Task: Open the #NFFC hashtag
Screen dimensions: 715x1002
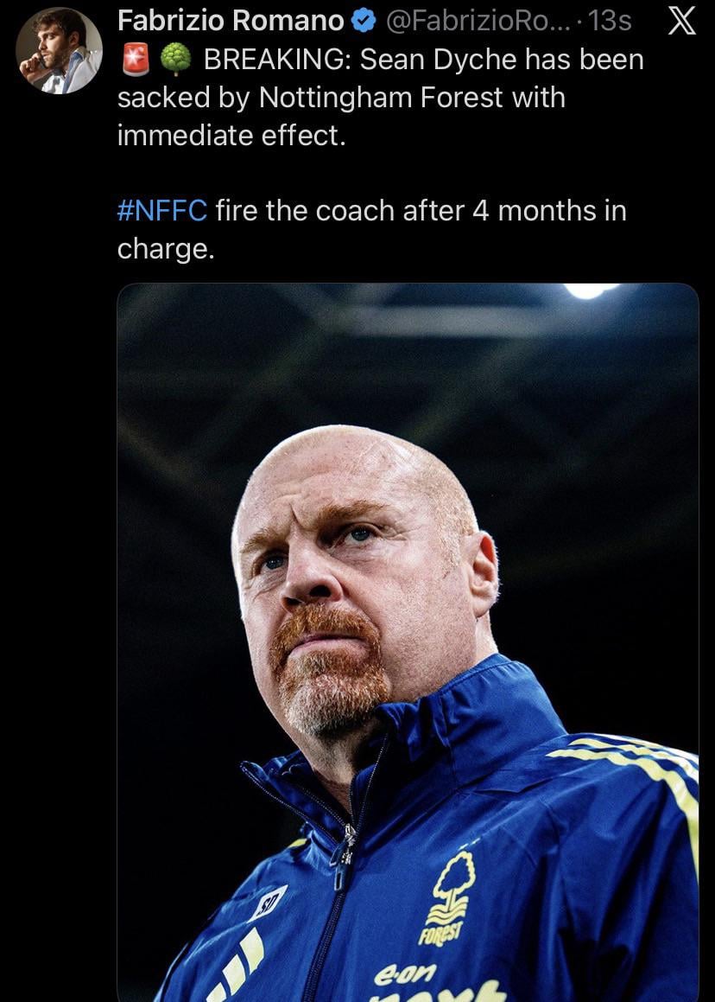Action: pyautogui.click(x=161, y=210)
